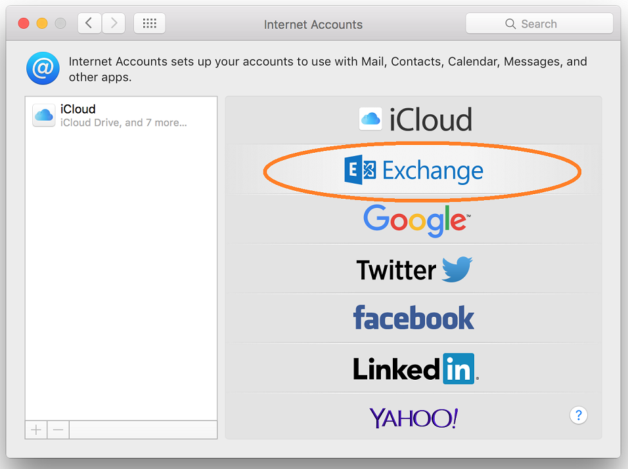The image size is (628, 469).
Task: Choose the Twitter account type
Action: (x=413, y=269)
